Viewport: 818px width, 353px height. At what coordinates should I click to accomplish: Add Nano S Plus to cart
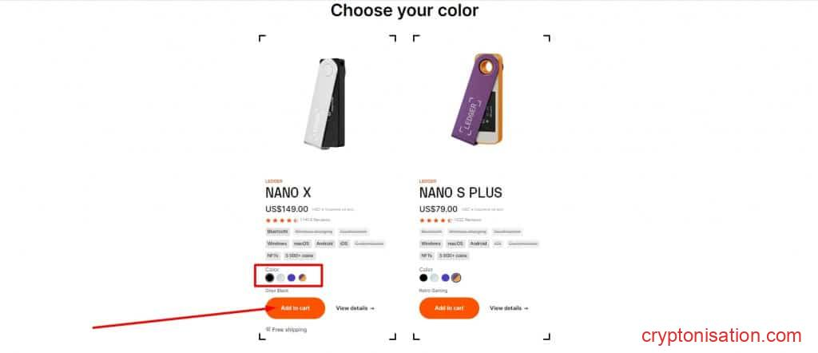449,308
